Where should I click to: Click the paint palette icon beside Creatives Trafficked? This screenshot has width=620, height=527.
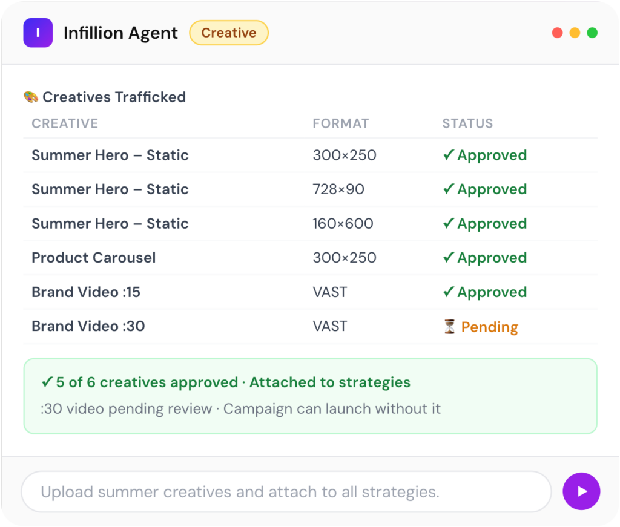point(31,97)
